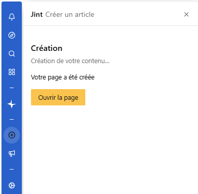Image resolution: width=198 pixels, height=194 pixels.
Task: Open the notifications bell icon
Action: (12, 17)
